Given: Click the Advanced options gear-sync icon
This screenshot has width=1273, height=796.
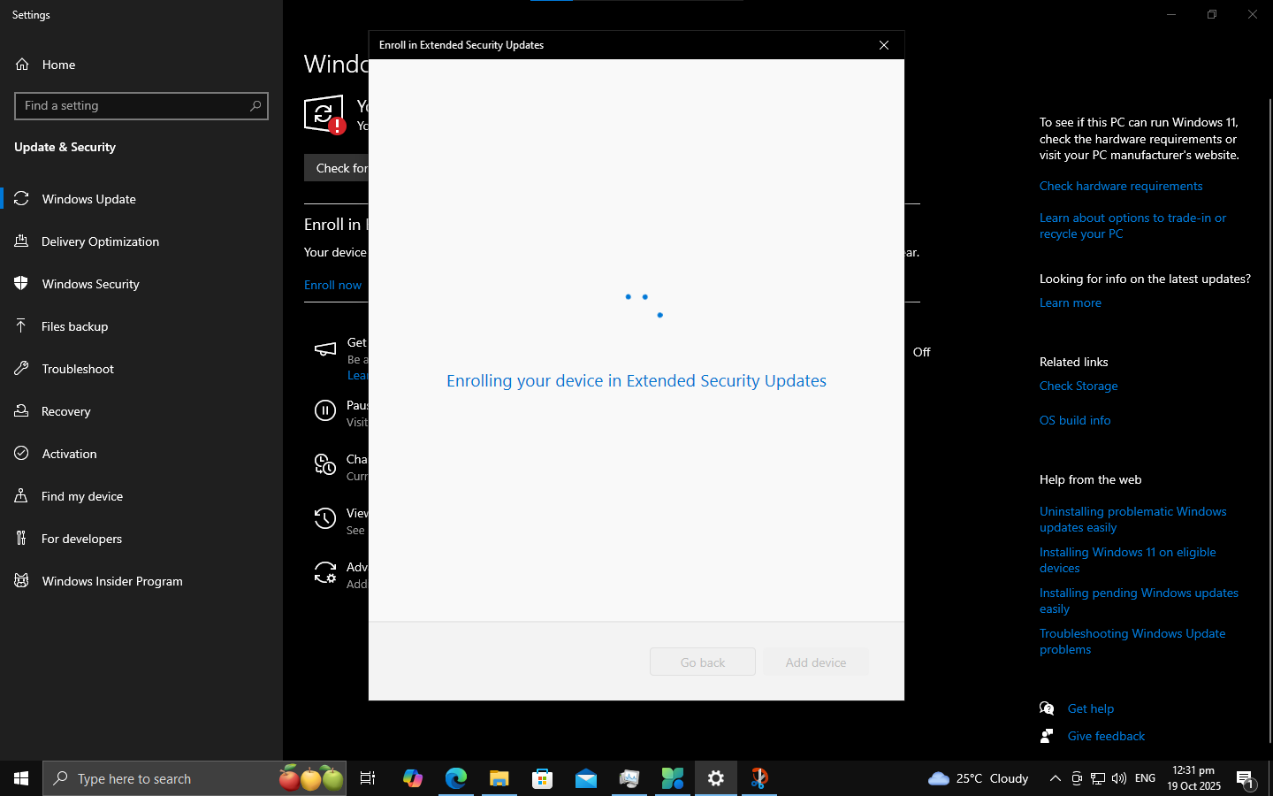Looking at the screenshot, I should coord(325,573).
